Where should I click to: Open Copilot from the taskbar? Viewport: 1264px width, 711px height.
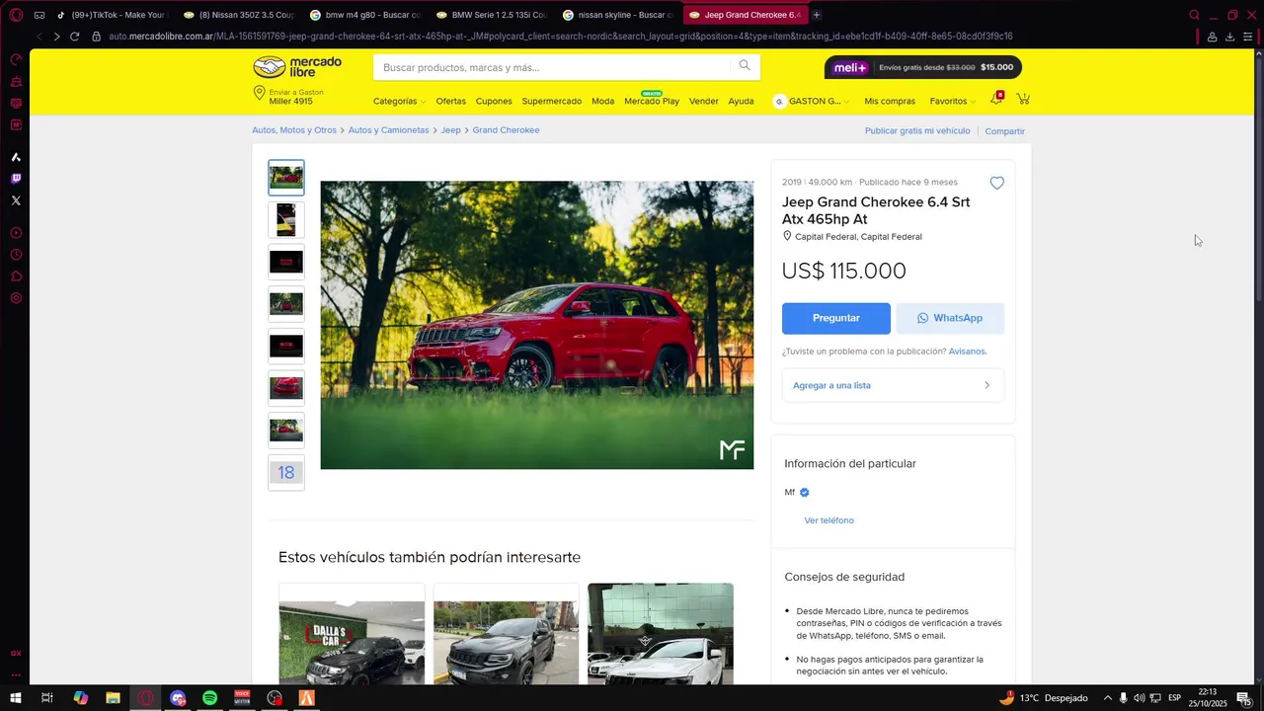click(81, 698)
